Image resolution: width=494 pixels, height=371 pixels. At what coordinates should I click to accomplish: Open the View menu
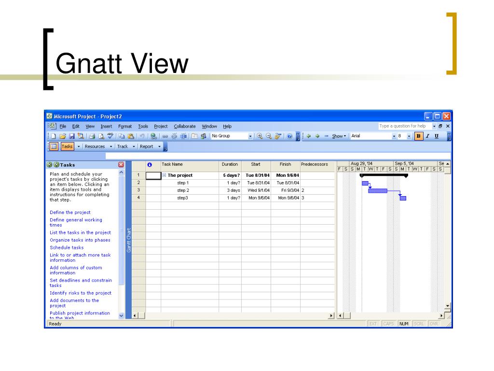(90, 126)
